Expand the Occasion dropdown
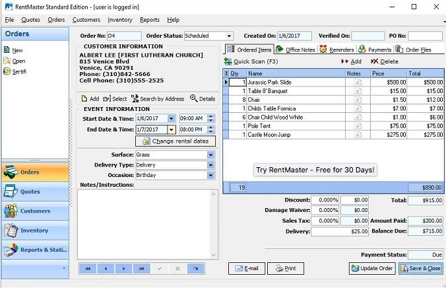The height and width of the screenshot is (288, 446). [x=210, y=176]
